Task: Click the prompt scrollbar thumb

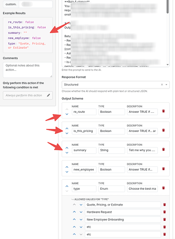Action: pyautogui.click(x=167, y=6)
